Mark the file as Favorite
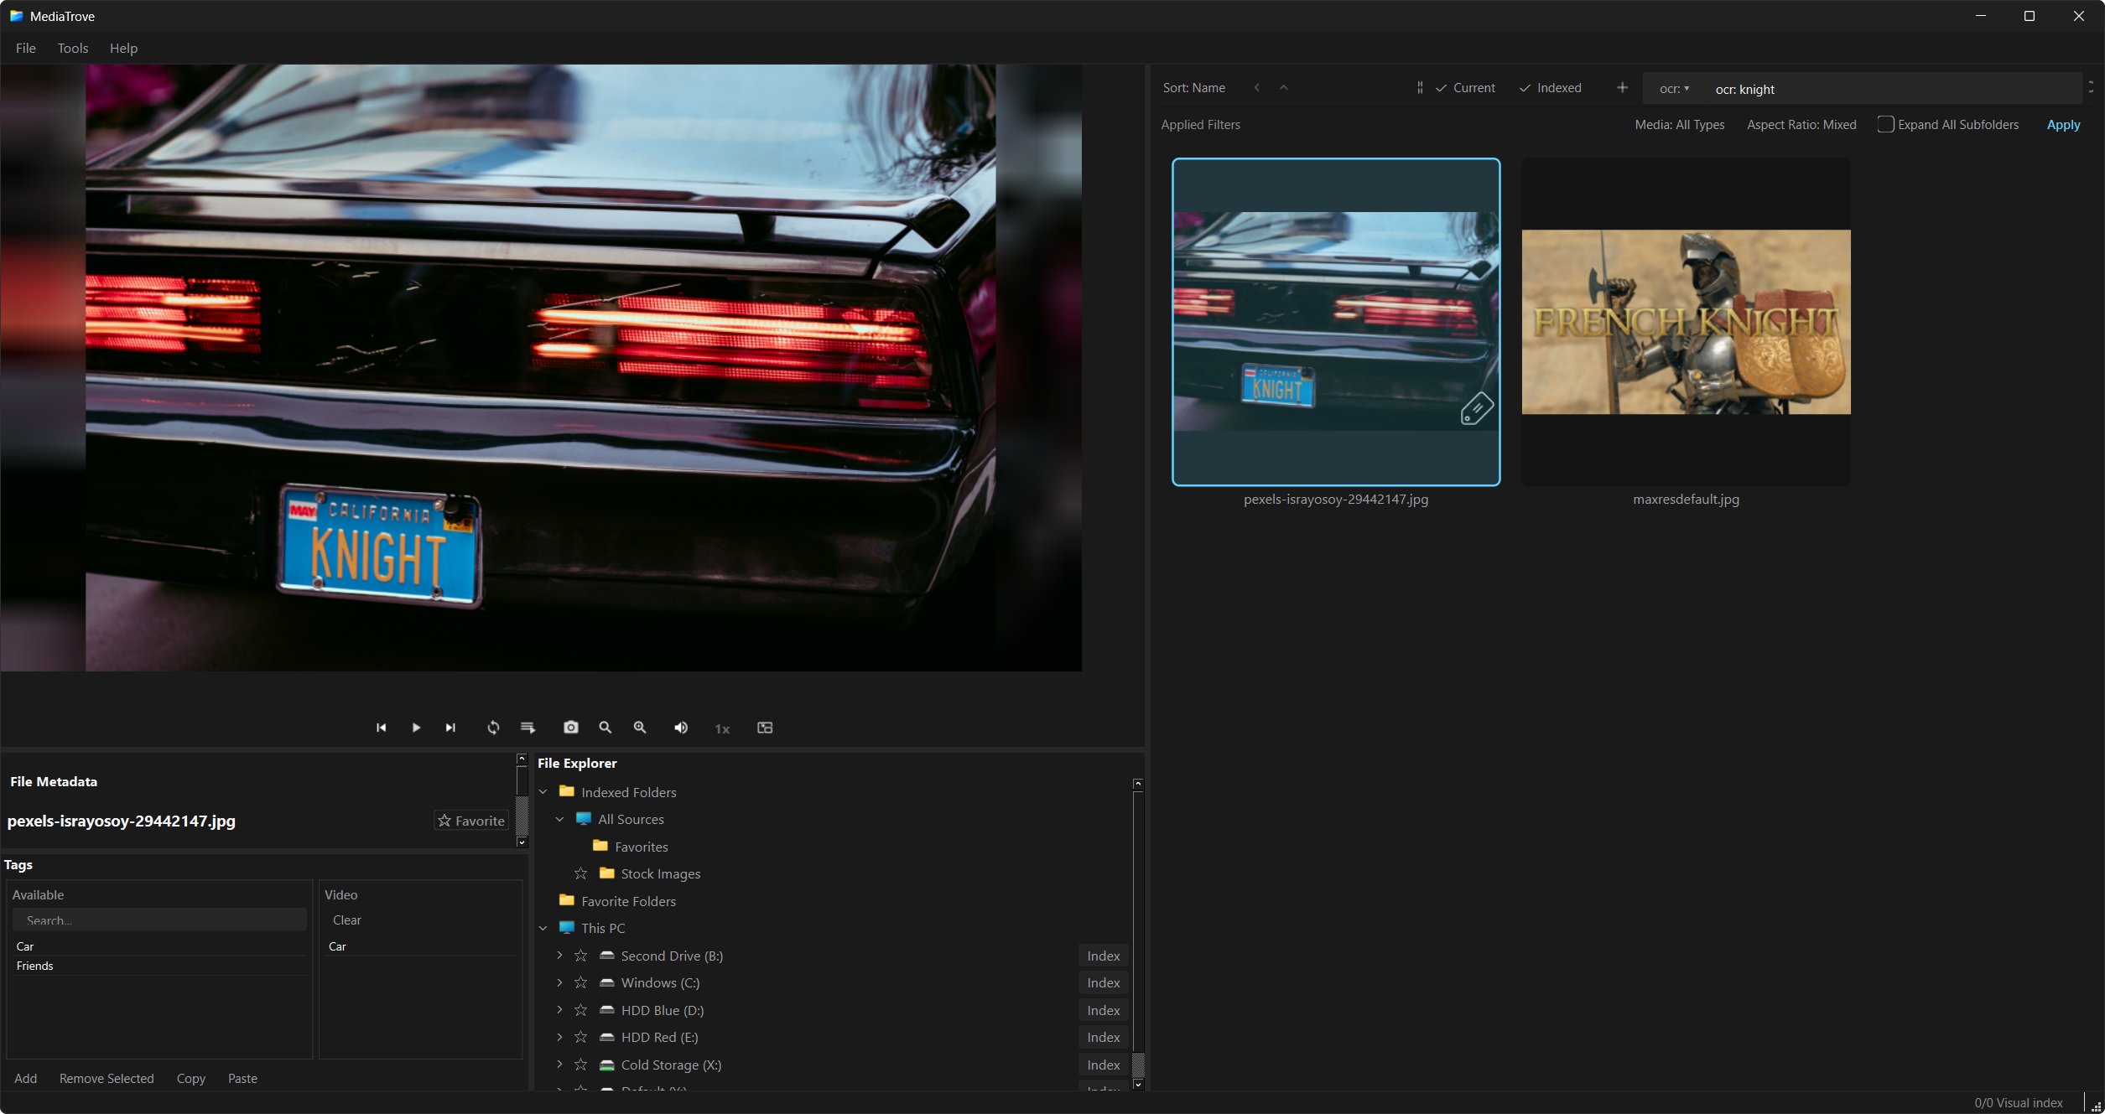Viewport: 2105px width, 1114px height. point(471,821)
